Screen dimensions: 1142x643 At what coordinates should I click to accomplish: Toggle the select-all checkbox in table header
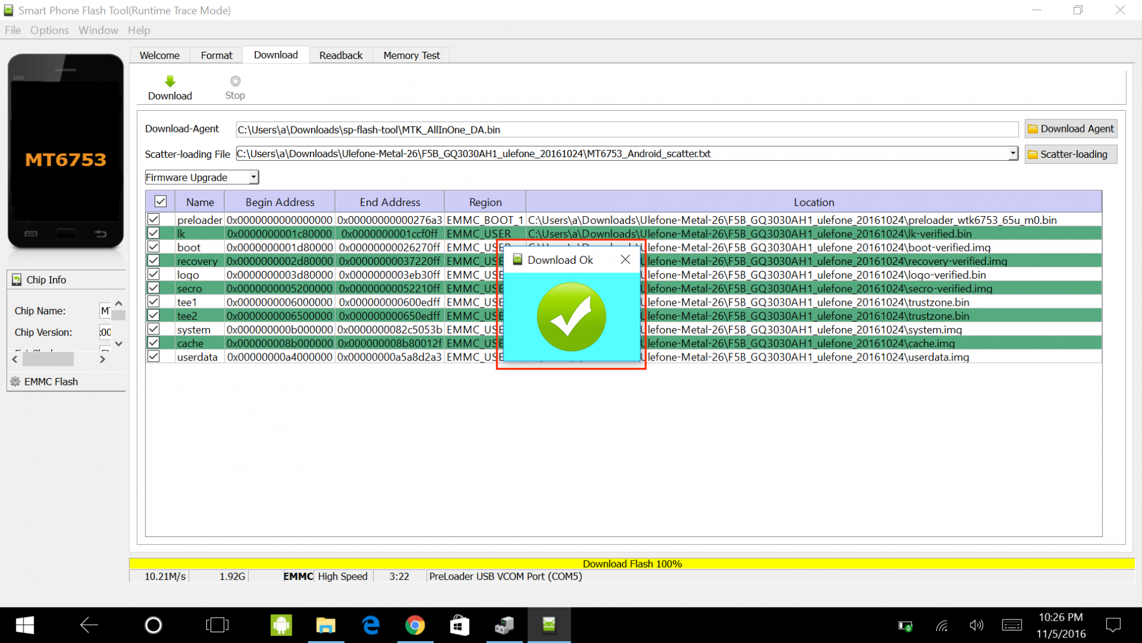pos(161,202)
